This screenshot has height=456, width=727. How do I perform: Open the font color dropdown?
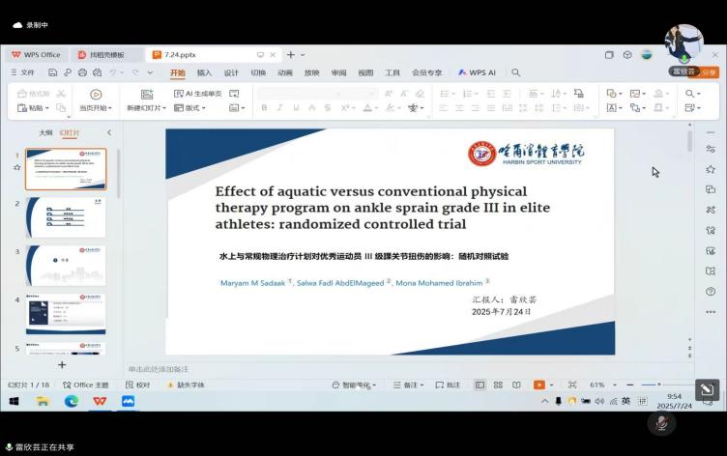(x=377, y=108)
